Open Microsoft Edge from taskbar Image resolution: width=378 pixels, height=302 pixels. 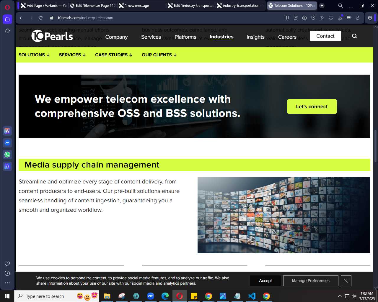(165, 296)
